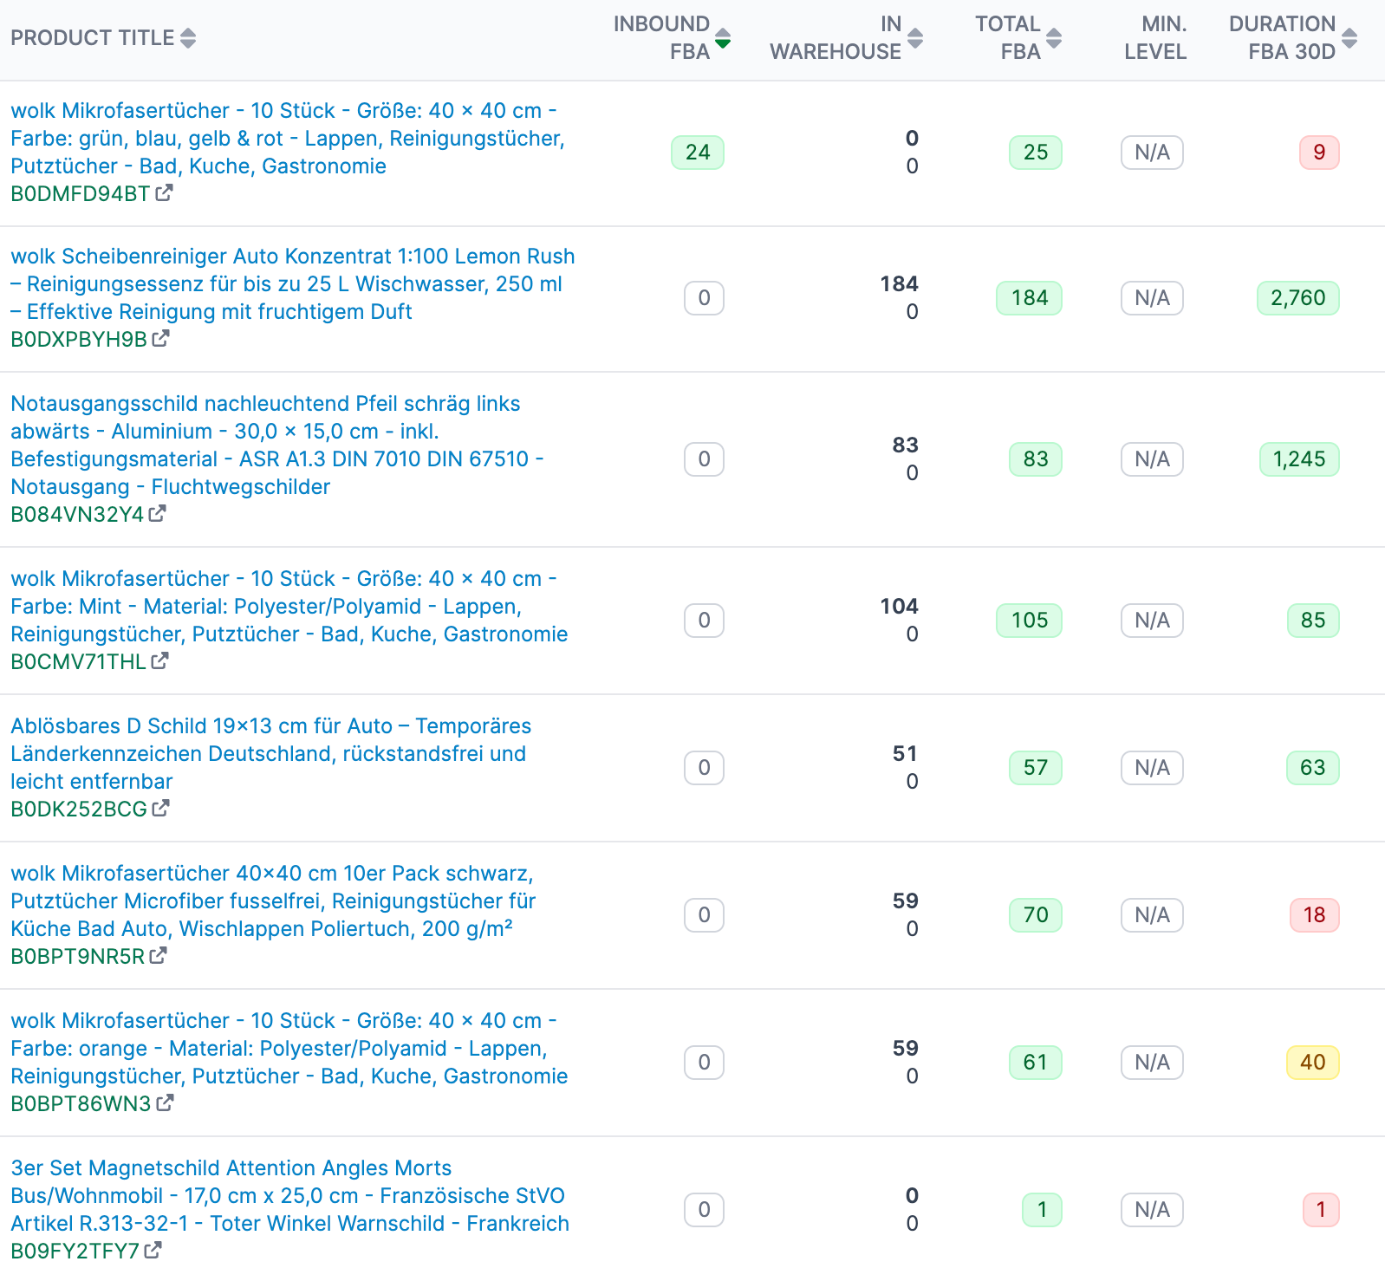Sort by Duration FBA 30D arrows

point(1349,38)
